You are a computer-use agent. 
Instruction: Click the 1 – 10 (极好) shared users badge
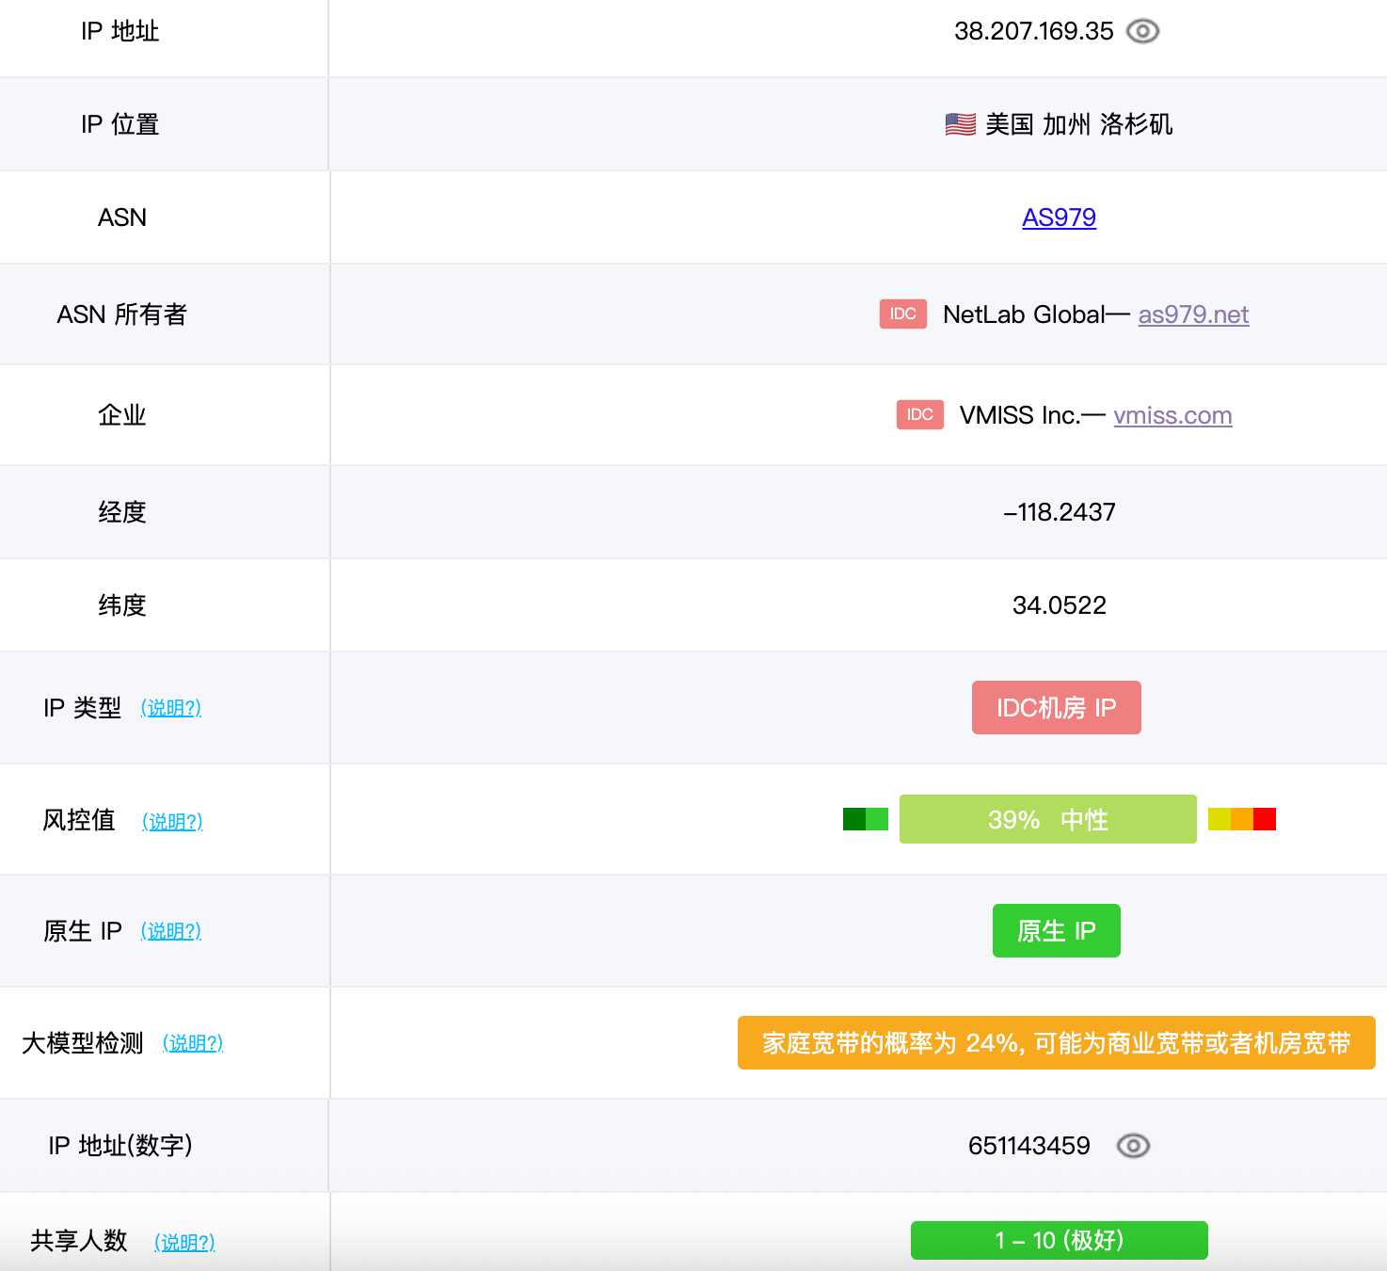1059,1240
